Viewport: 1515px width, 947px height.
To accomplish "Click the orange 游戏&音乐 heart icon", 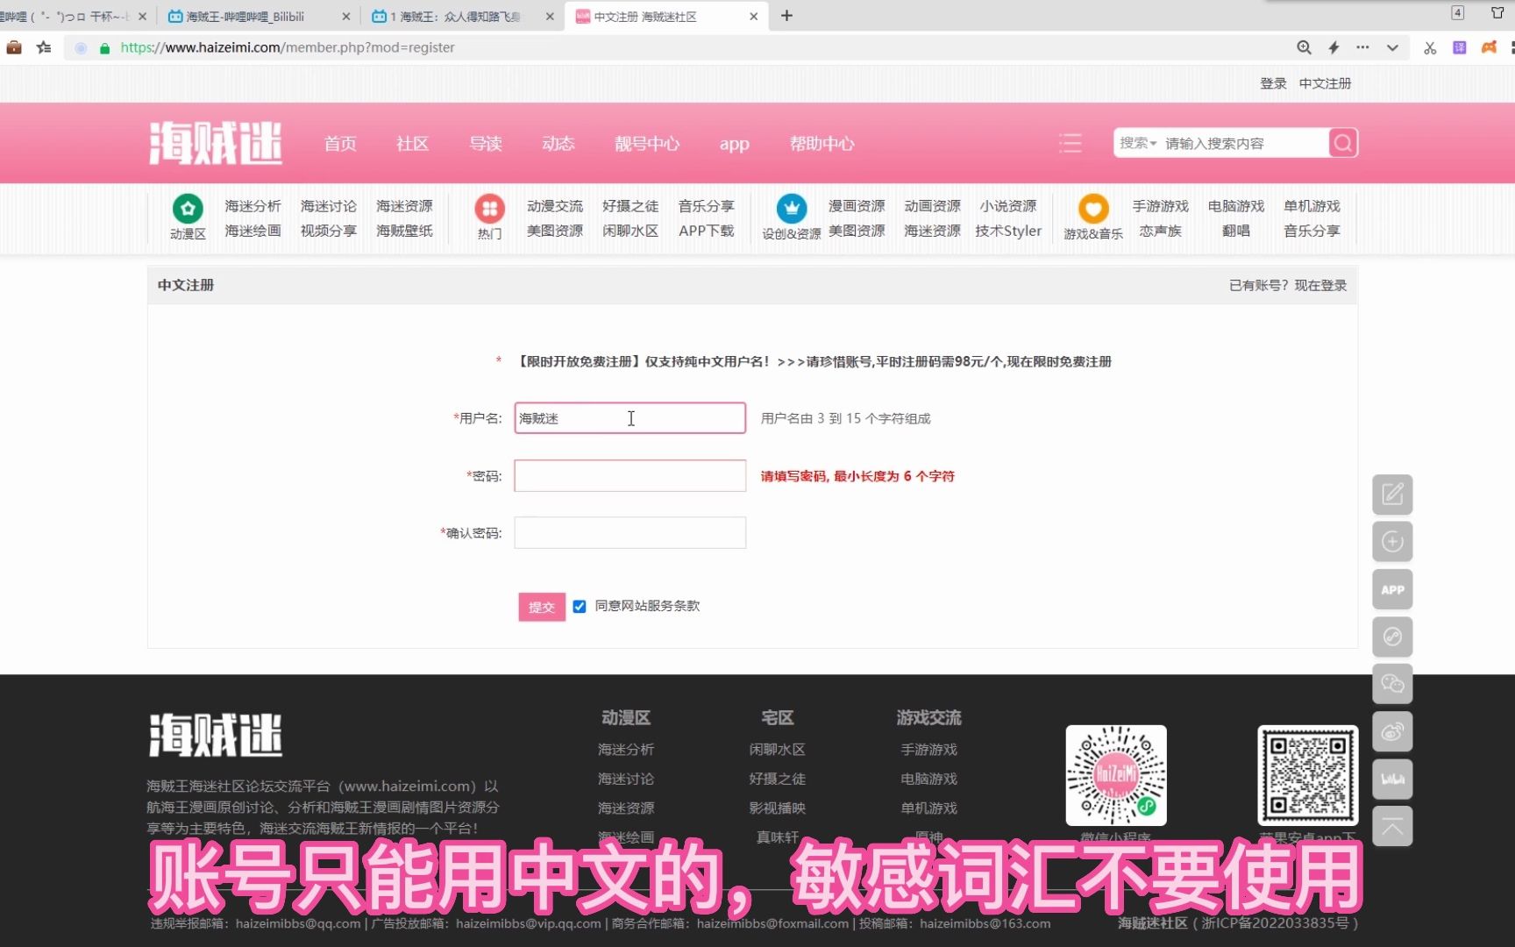I will (x=1093, y=209).
